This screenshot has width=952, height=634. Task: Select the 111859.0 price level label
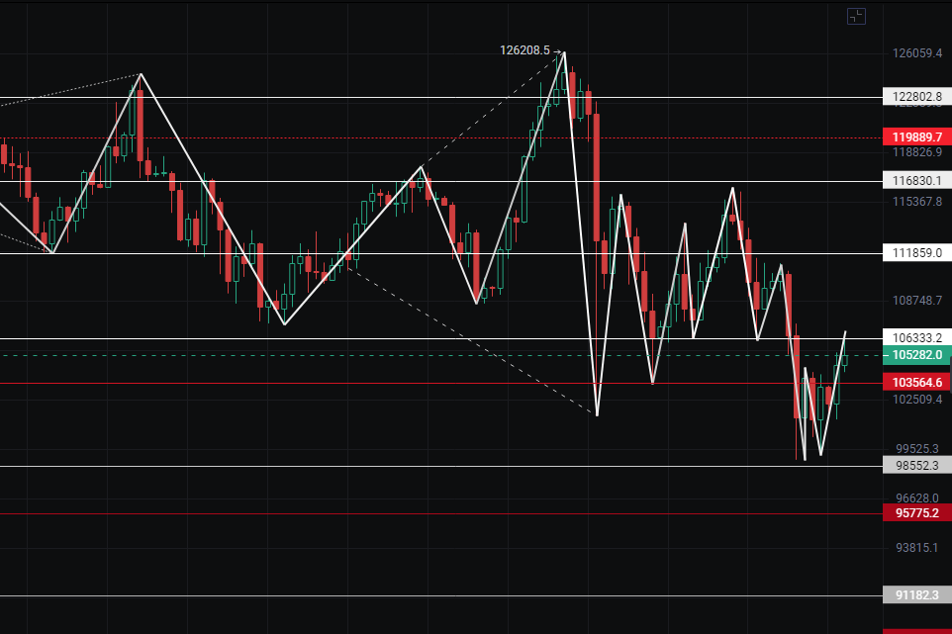[915, 253]
